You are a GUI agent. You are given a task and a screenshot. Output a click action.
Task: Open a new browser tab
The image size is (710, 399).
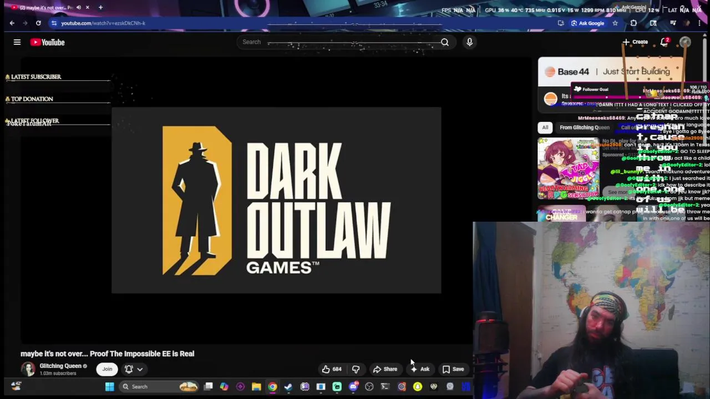pos(100,7)
